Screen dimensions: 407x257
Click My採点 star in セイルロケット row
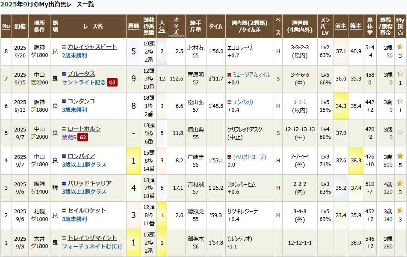pos(400,210)
